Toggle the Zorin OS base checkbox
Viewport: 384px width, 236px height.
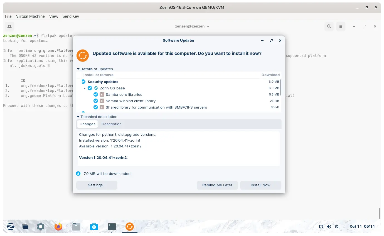[x=90, y=88]
